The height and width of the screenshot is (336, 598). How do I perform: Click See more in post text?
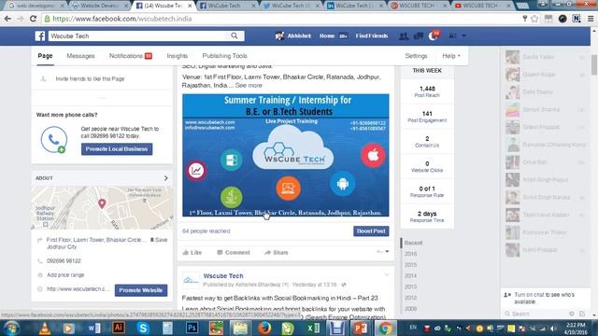tap(249, 85)
